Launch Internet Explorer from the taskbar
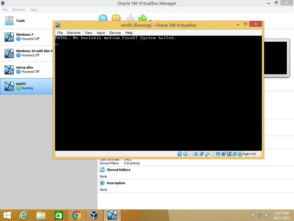Image resolution: width=294 pixels, height=221 pixels. point(24,215)
